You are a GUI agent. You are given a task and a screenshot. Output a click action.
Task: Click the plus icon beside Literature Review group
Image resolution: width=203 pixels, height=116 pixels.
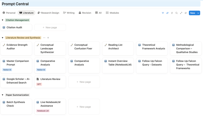[48, 38]
